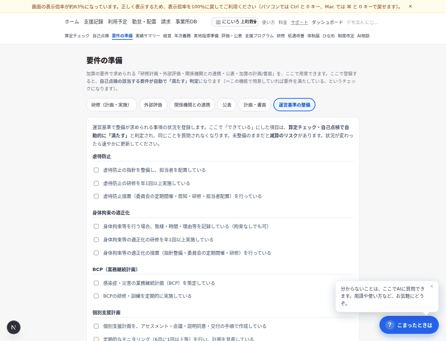Click the デモ法人 account name
446x341 pixels.
(x=363, y=22)
